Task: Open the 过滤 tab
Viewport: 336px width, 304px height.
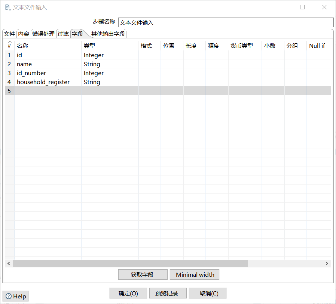Action: (63, 34)
